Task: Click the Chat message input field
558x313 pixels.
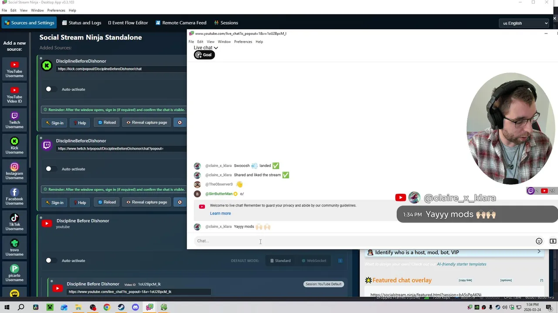Action: click(364, 241)
